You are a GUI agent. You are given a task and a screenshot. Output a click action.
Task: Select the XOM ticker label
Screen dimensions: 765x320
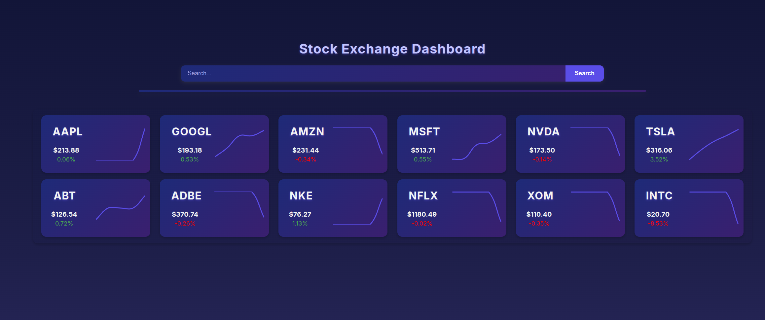pos(540,196)
